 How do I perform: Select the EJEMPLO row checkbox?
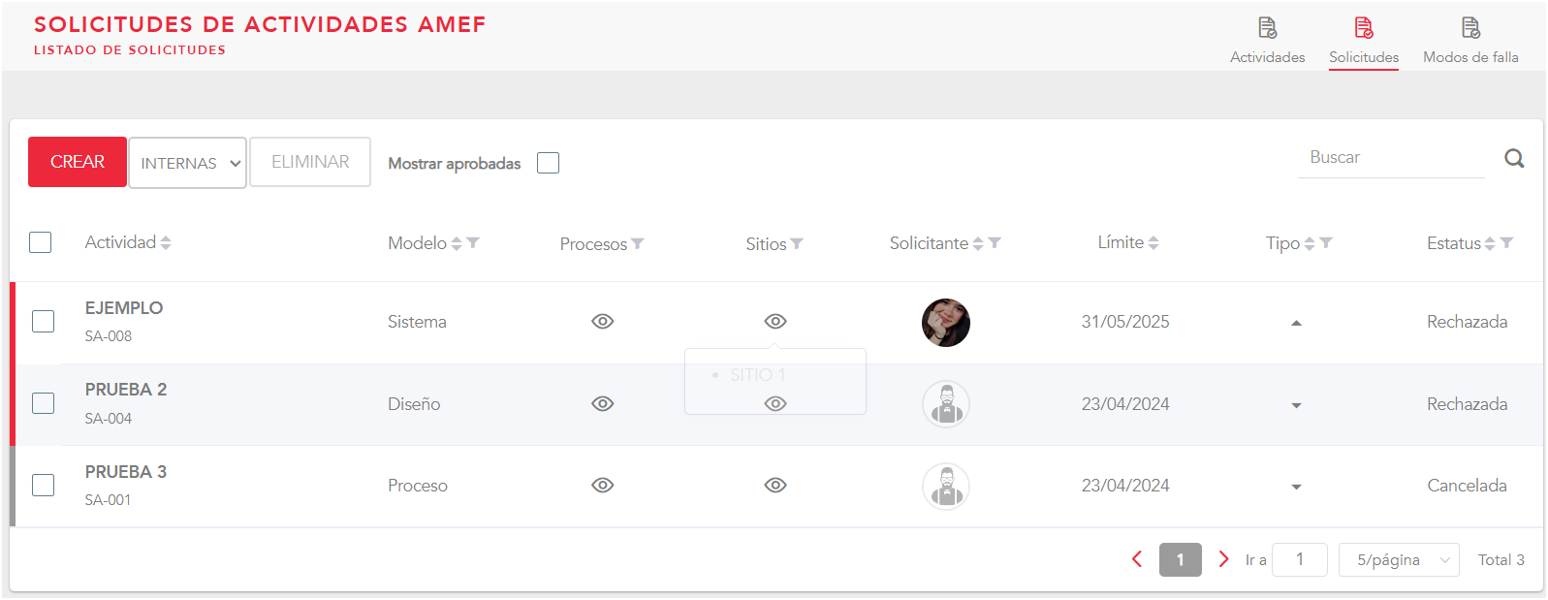[43, 321]
